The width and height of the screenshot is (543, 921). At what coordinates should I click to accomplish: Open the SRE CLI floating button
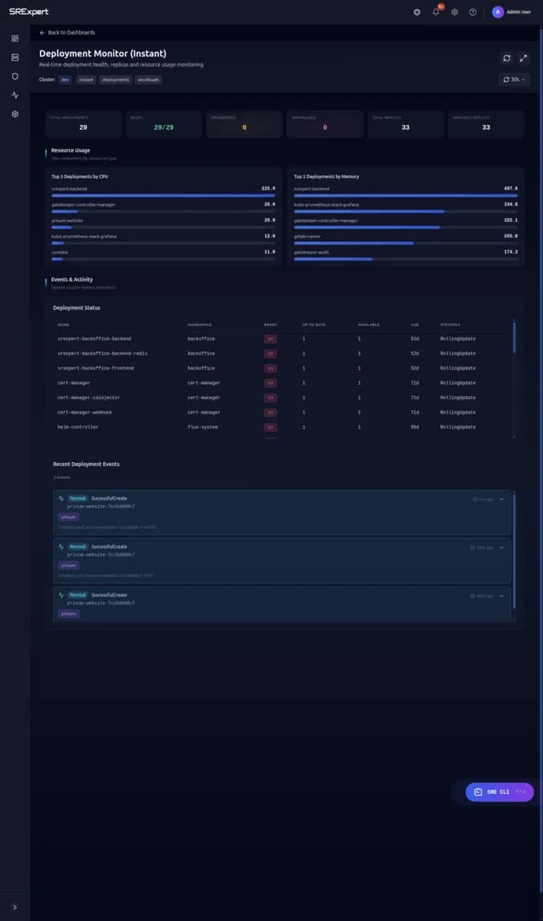[x=499, y=791]
